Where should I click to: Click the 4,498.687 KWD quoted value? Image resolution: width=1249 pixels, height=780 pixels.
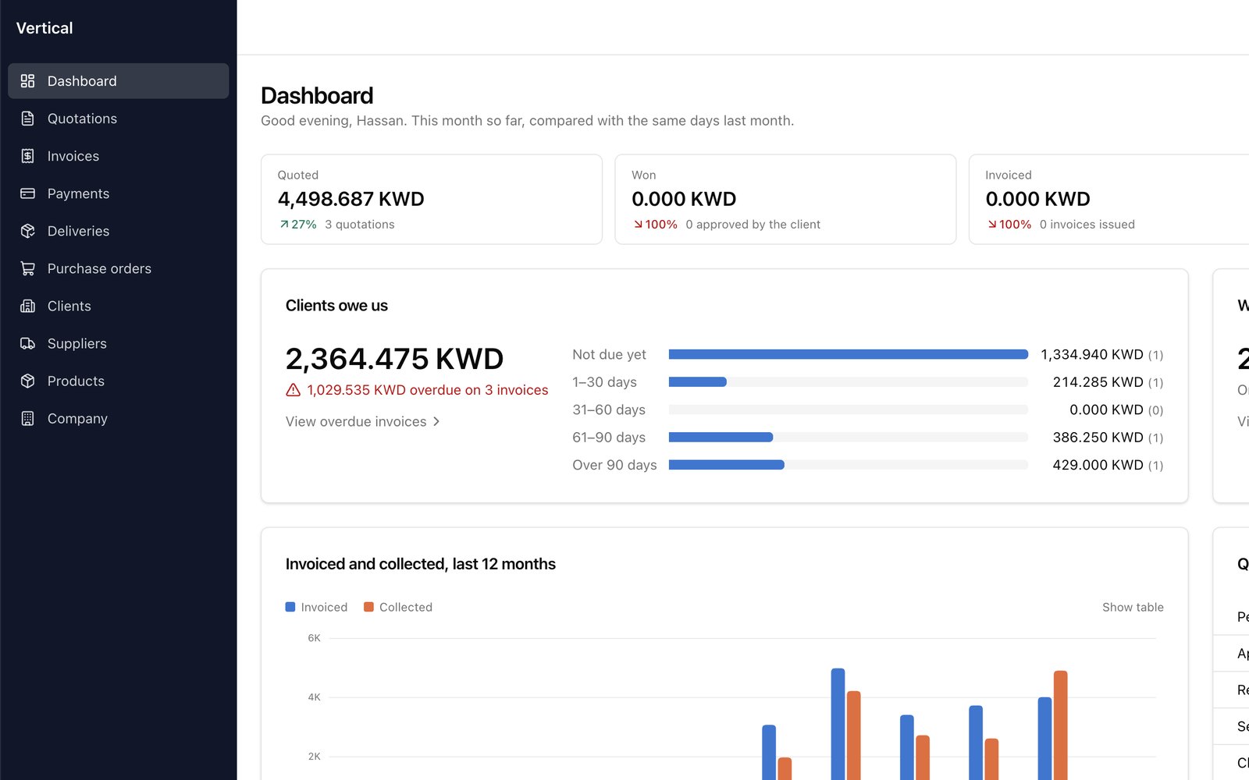coord(351,199)
